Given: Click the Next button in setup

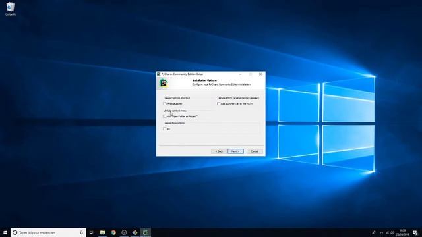Looking at the screenshot, I should tap(235, 151).
